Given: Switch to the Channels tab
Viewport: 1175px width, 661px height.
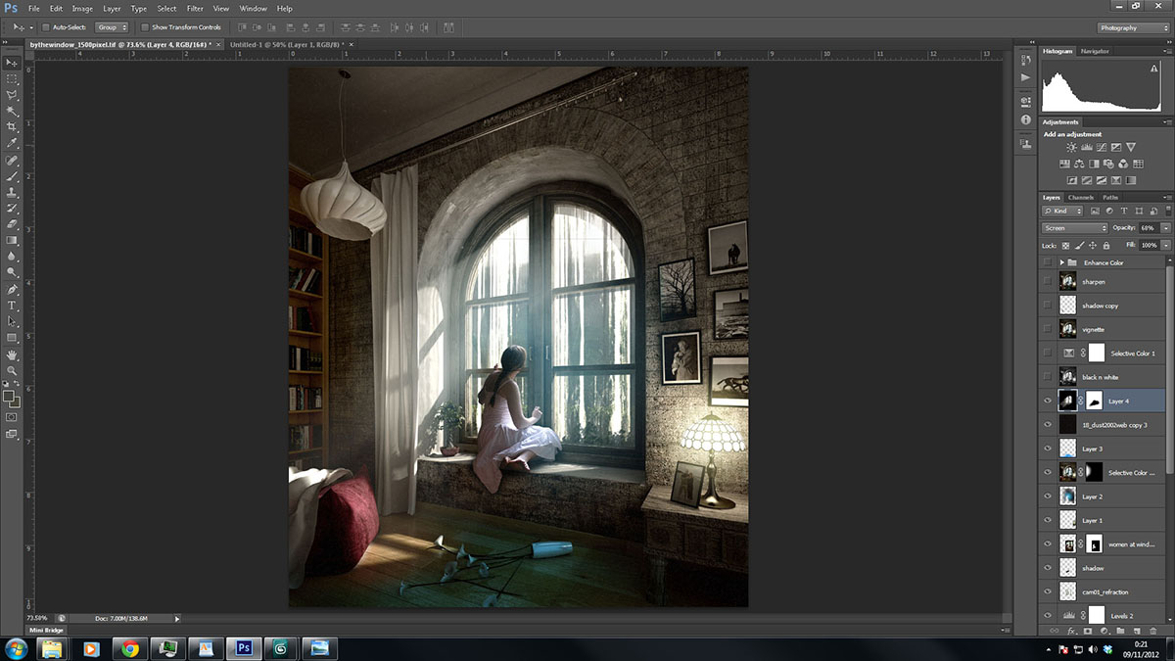Looking at the screenshot, I should (x=1080, y=198).
